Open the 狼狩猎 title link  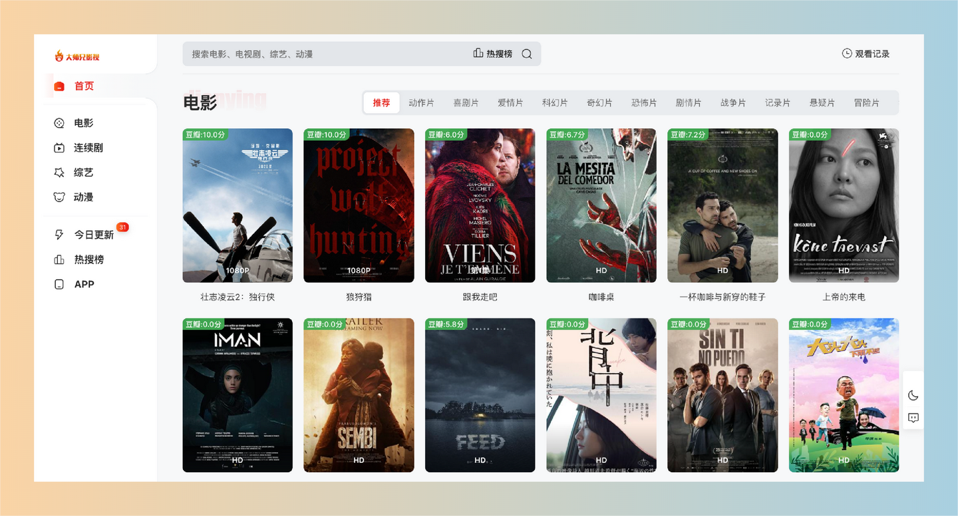tap(359, 297)
